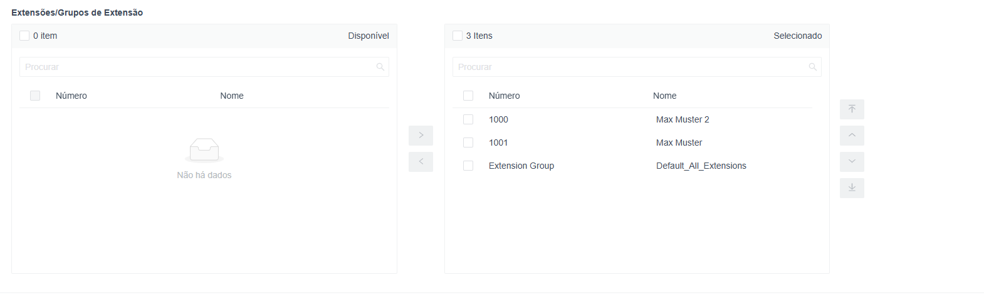
Task: Toggle the '0 item' select-all checkbox
Action: (x=24, y=36)
